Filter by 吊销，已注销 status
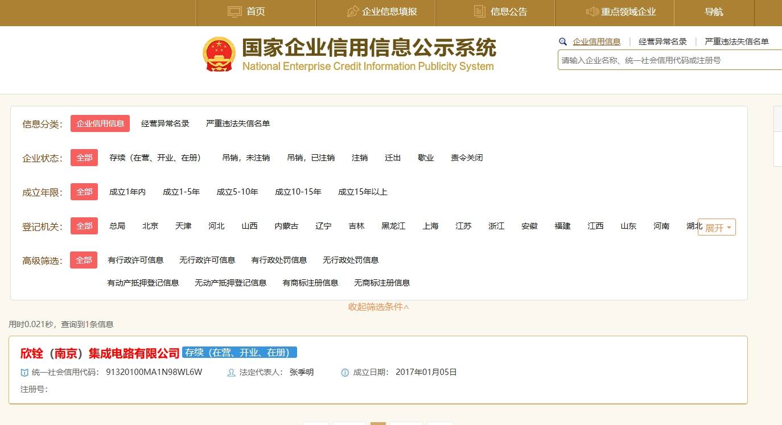The height and width of the screenshot is (425, 782). click(x=311, y=158)
